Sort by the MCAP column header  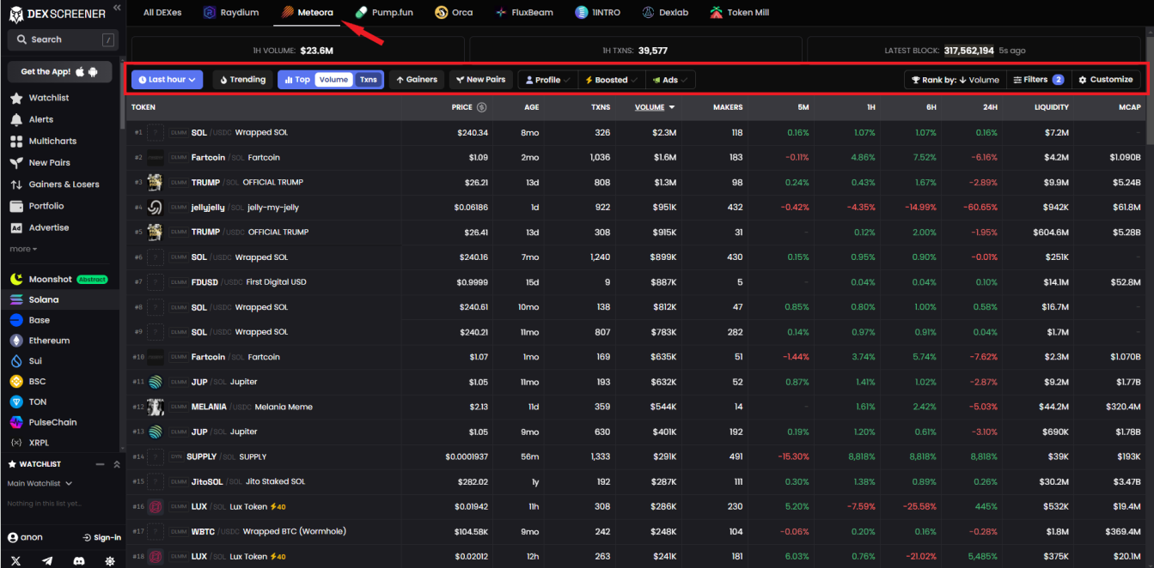[x=1130, y=107]
